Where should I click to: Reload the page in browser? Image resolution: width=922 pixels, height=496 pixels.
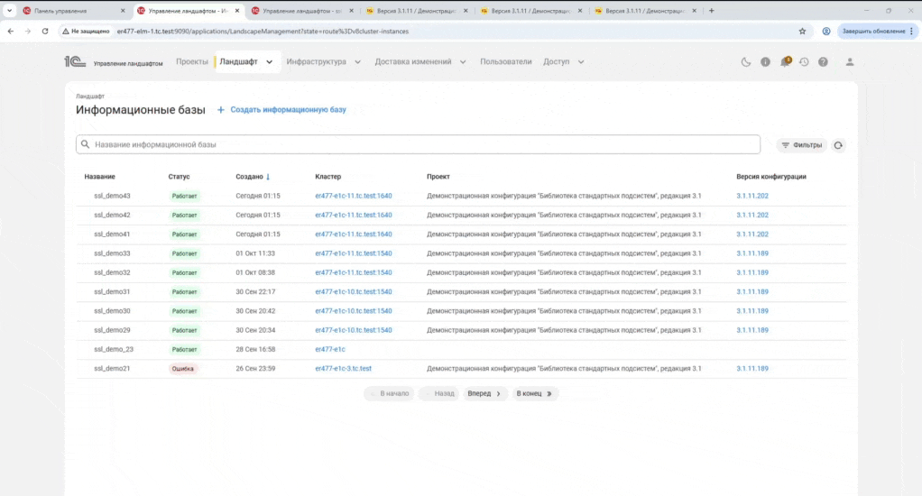click(45, 32)
